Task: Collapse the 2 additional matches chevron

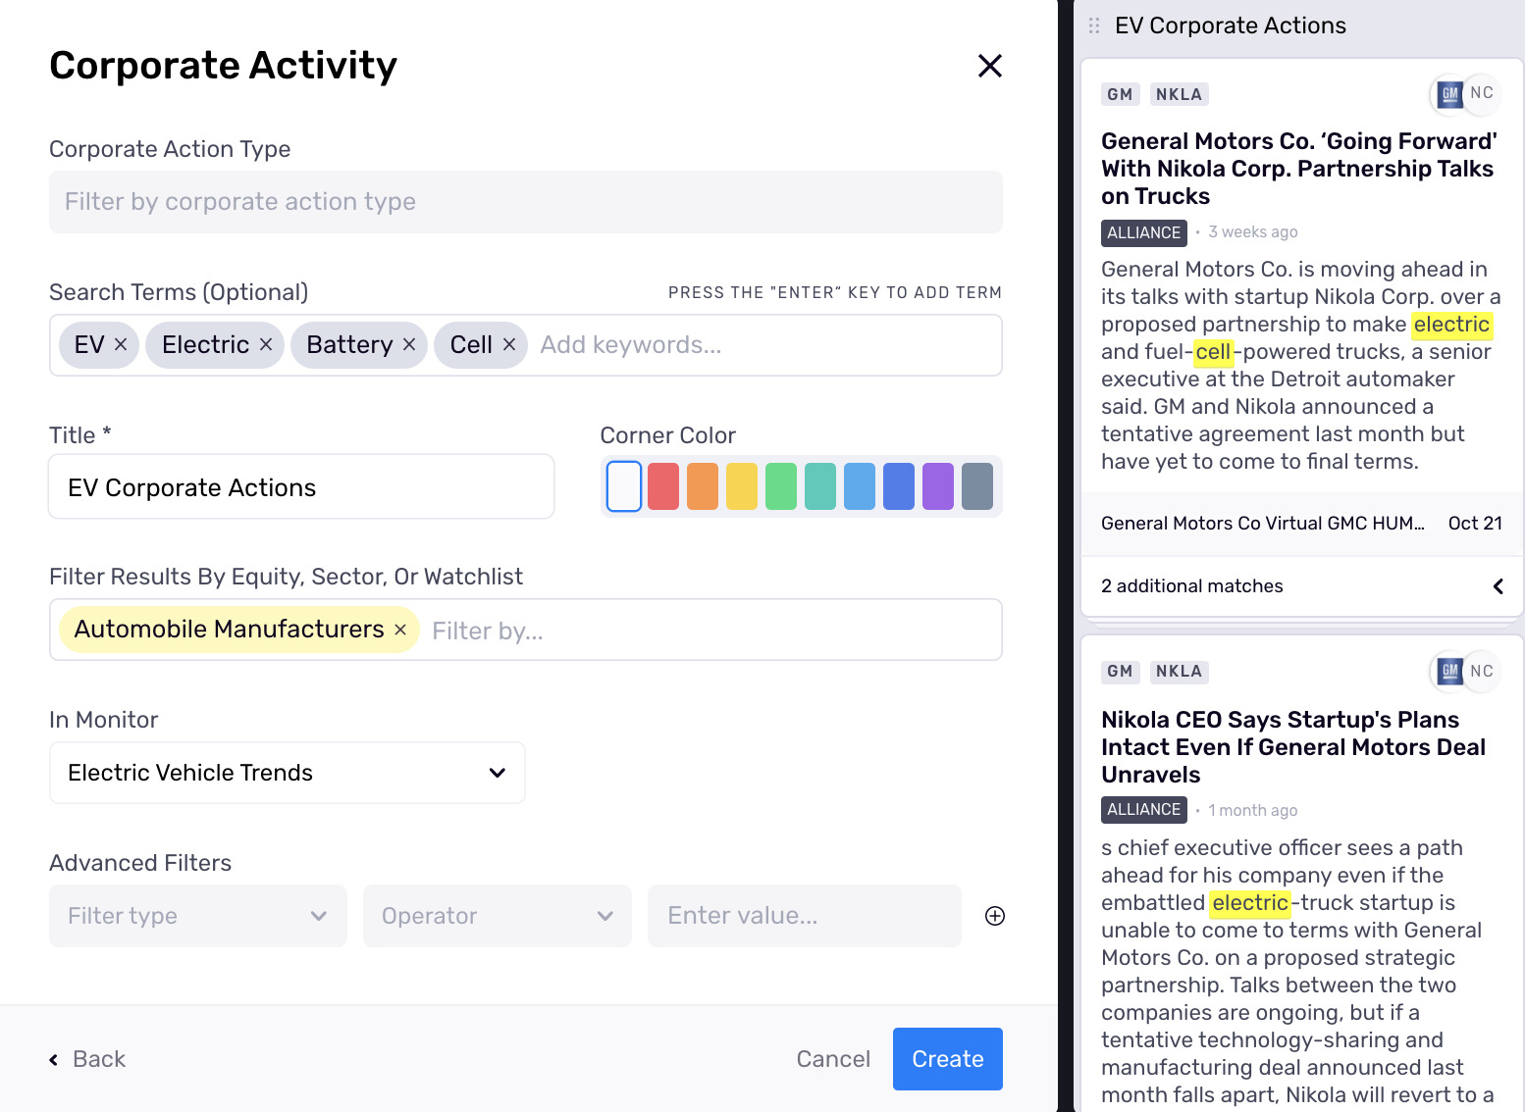Action: pyautogui.click(x=1498, y=586)
